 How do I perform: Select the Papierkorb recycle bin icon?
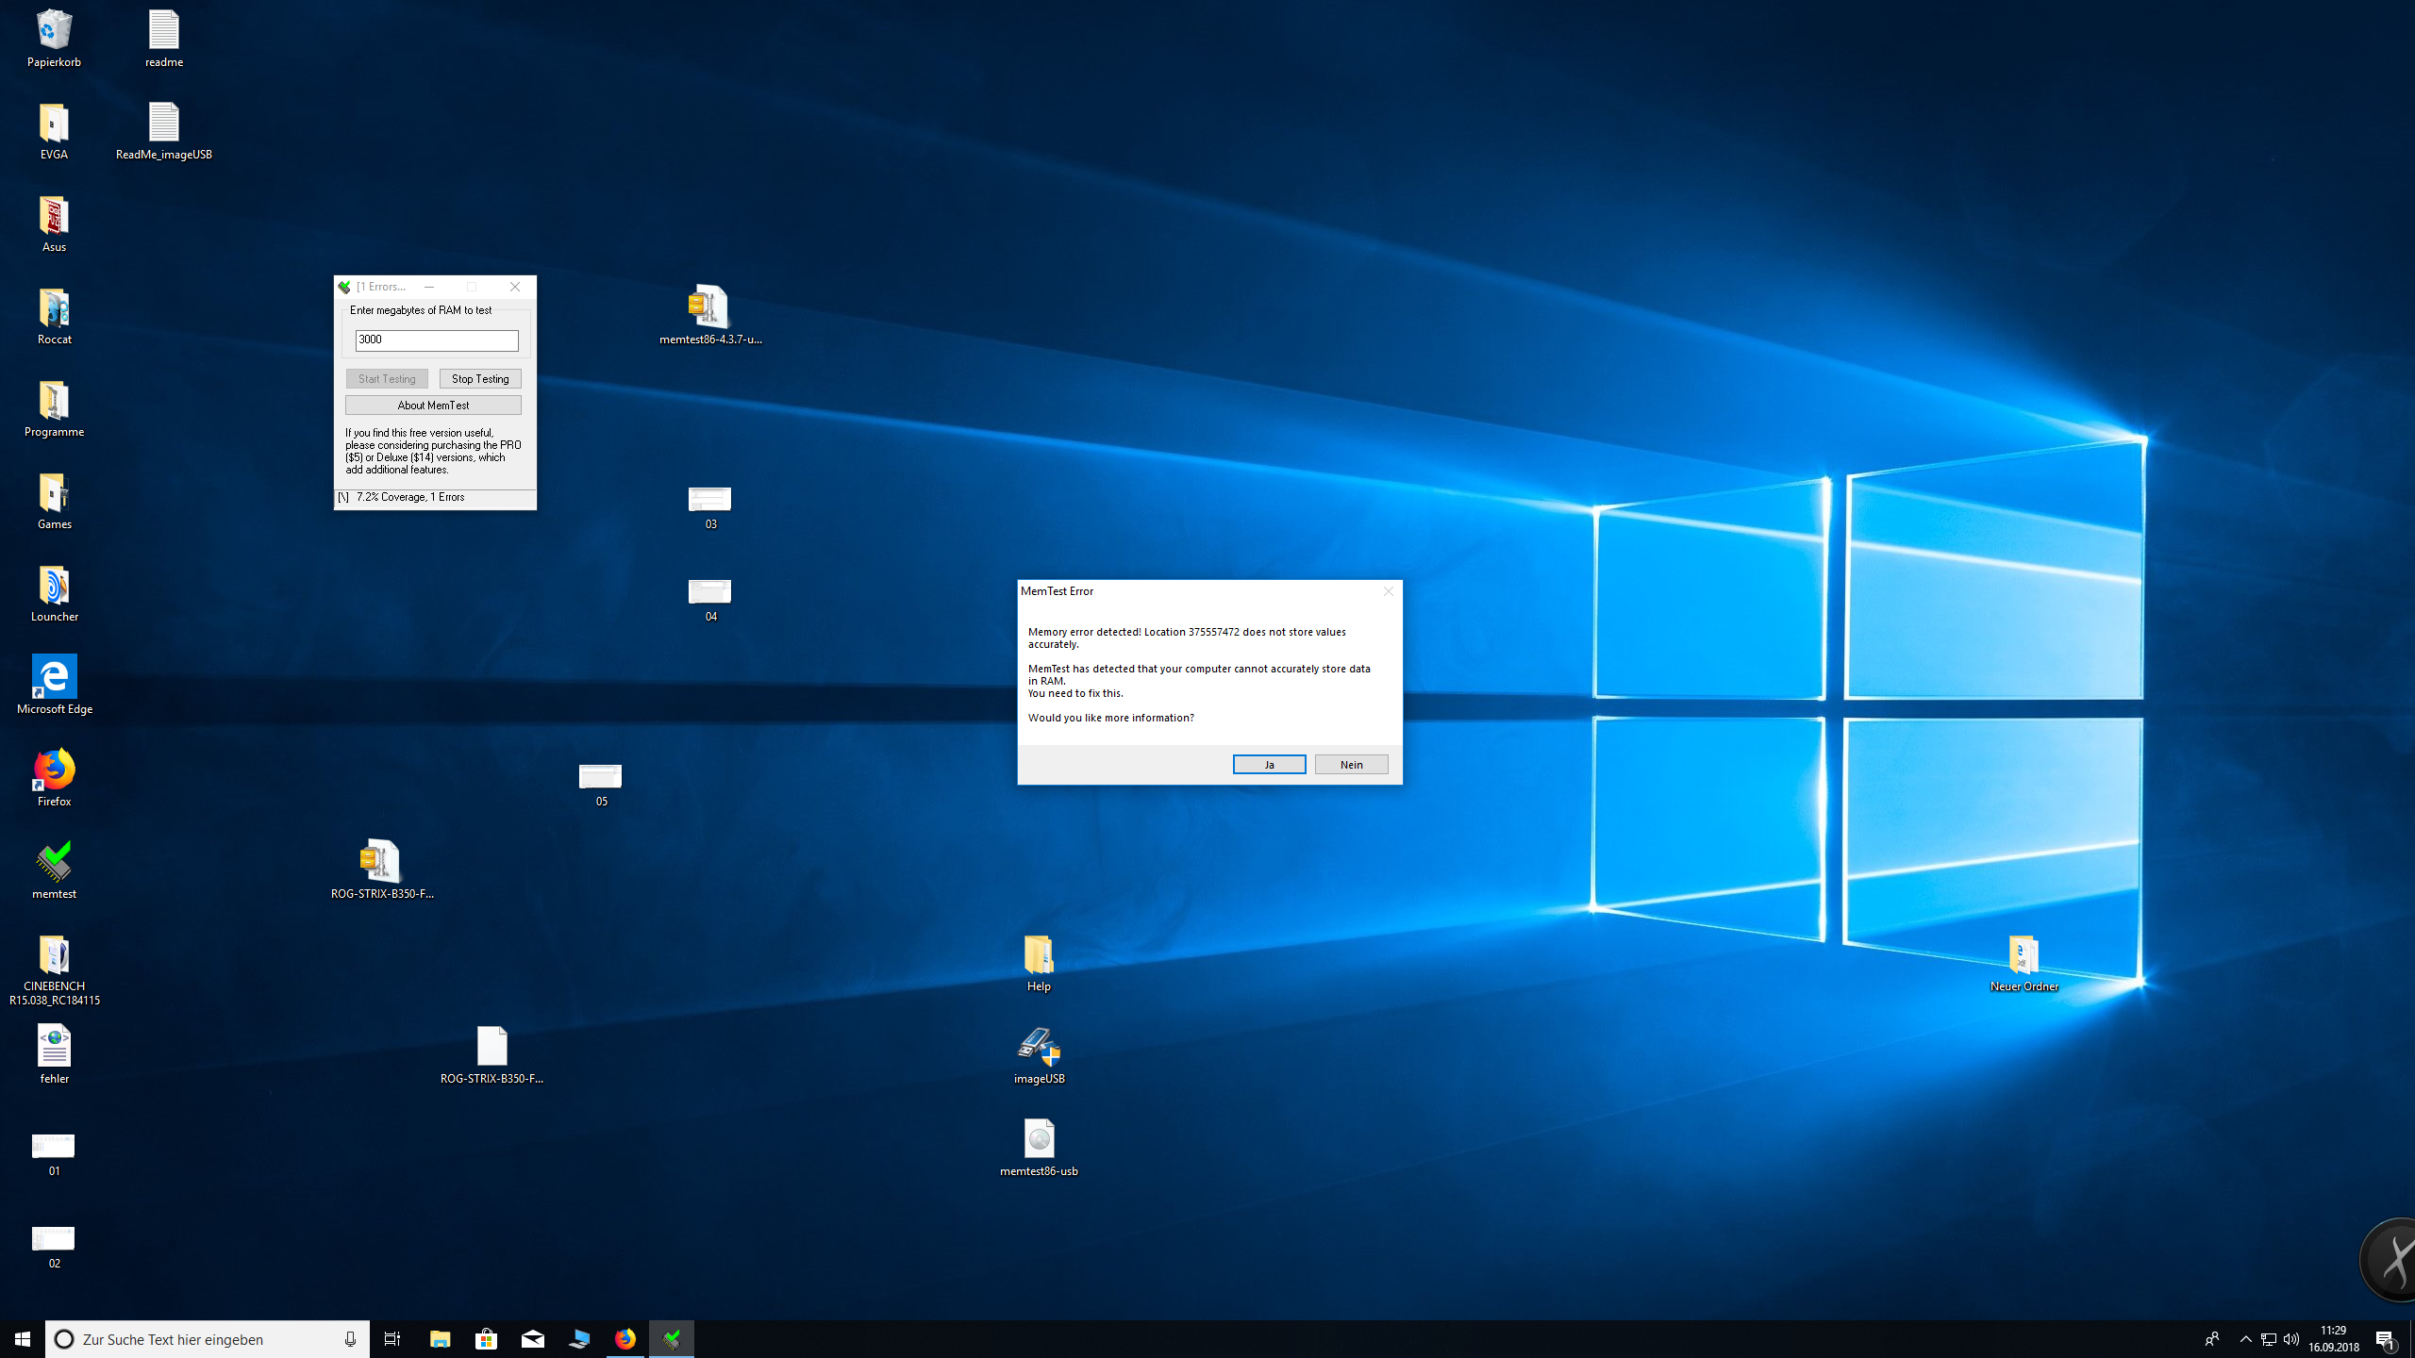coord(54,31)
